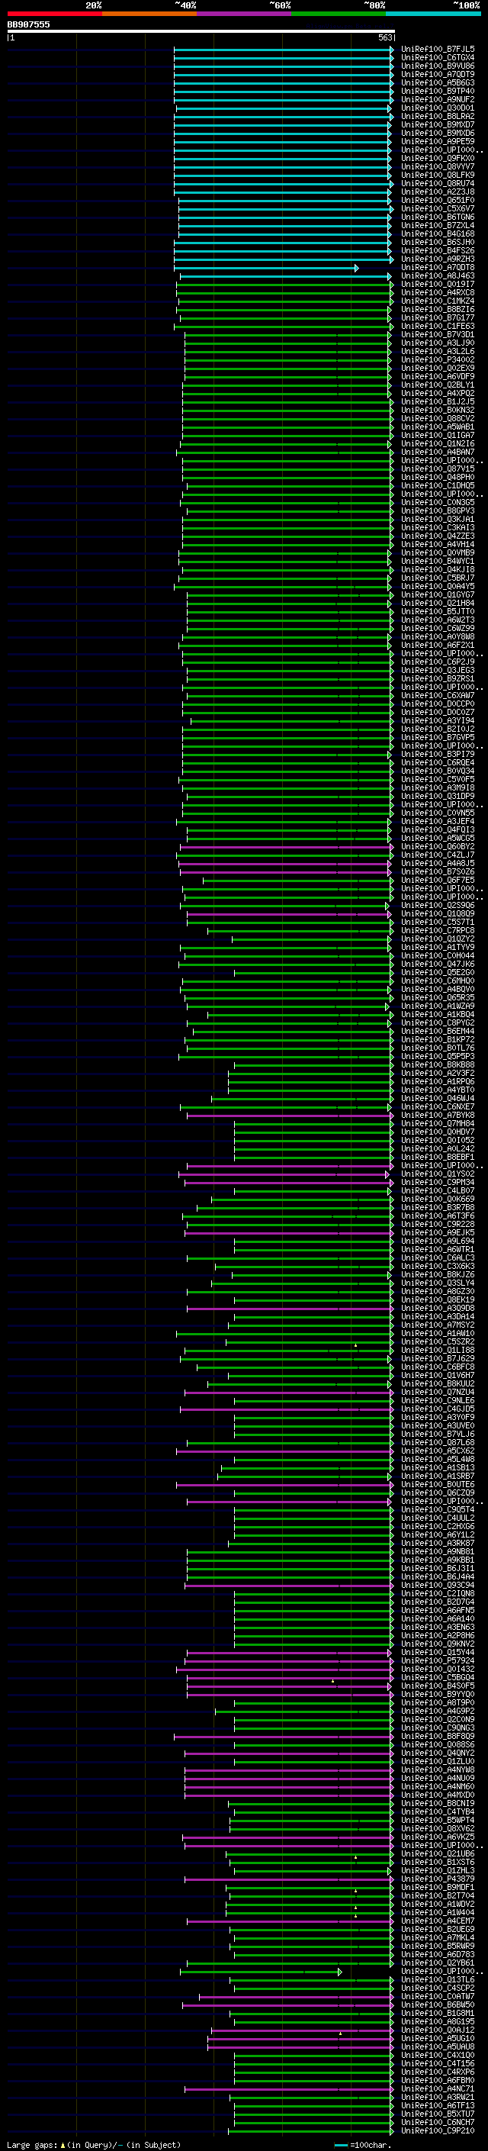Select hit UniRef100_Q21UB6
Screen dimensions: 488x2151
(x=438, y=1853)
